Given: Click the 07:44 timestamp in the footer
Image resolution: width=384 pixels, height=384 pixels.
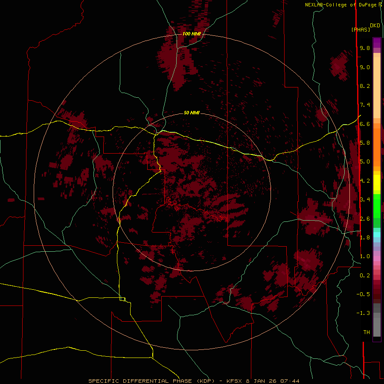Looking at the screenshot, I should 290,381.
